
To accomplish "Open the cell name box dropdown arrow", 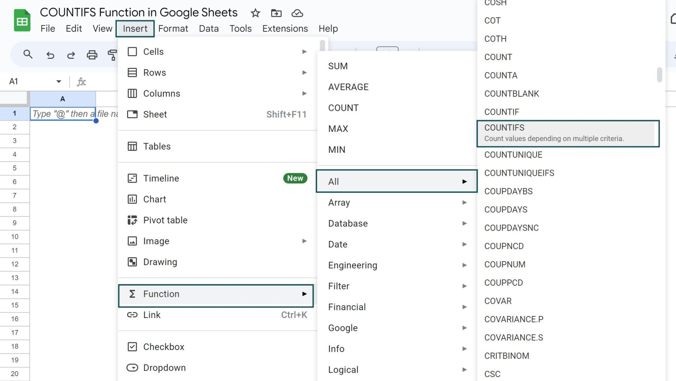I will [58, 81].
